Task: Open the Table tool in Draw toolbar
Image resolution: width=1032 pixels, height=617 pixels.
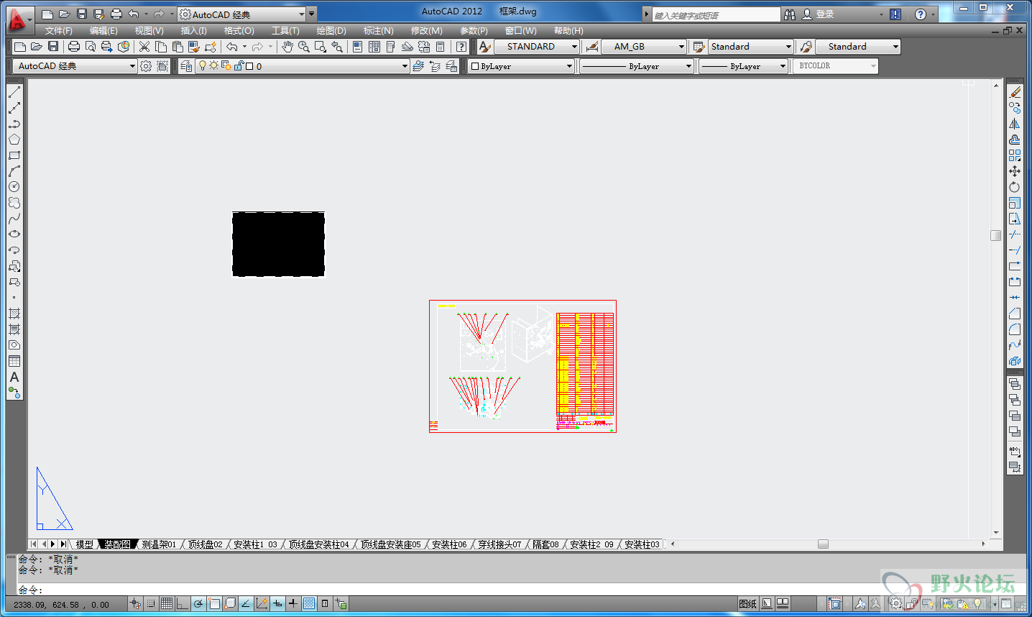Action: click(14, 361)
